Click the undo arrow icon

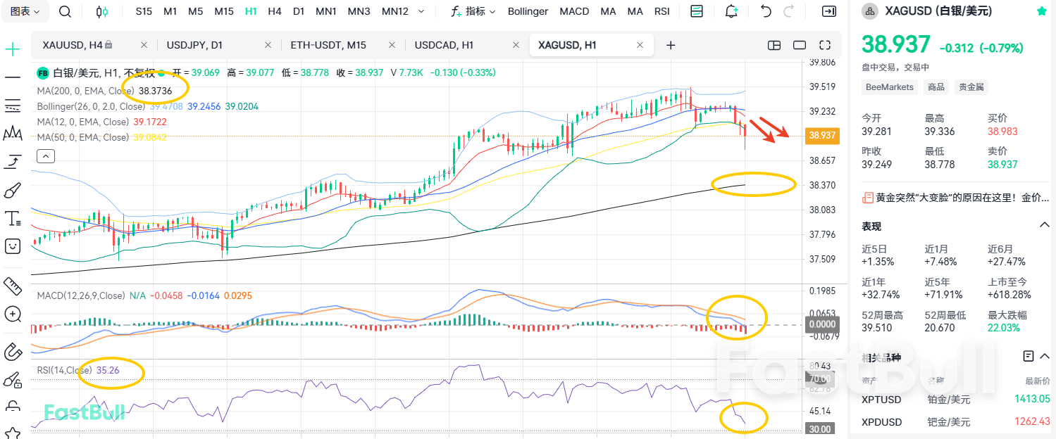point(767,11)
